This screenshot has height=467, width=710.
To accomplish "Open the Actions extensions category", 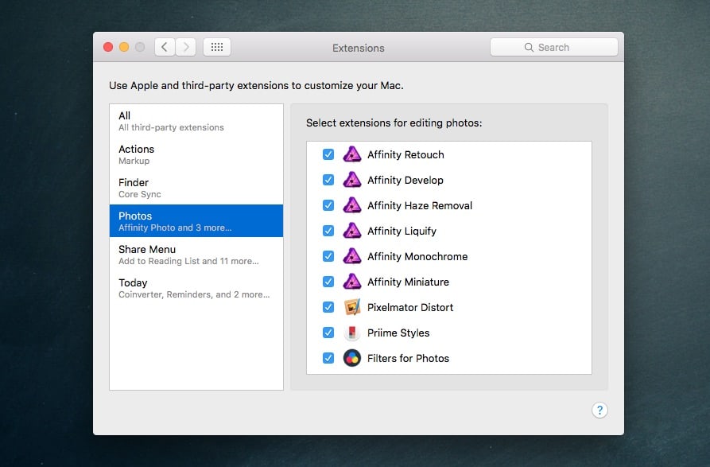I will point(196,154).
